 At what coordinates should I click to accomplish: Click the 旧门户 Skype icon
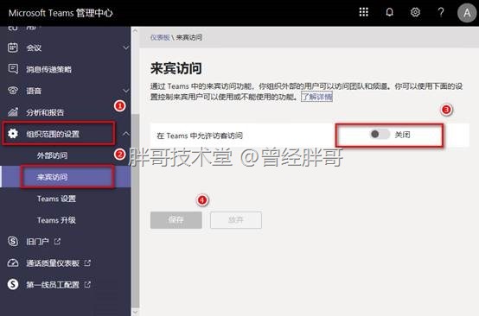point(13,241)
